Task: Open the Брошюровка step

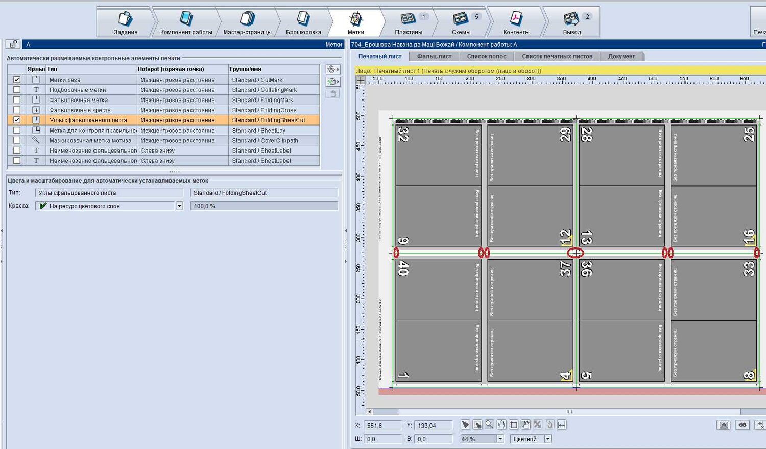Action: 303,21
